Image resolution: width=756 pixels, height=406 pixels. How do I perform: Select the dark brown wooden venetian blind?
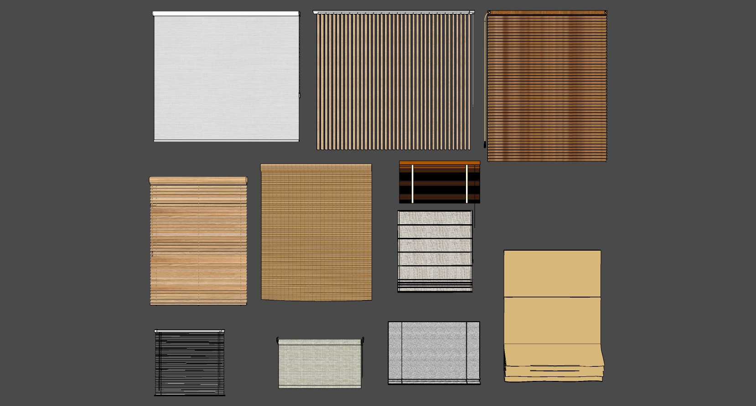coord(546,86)
